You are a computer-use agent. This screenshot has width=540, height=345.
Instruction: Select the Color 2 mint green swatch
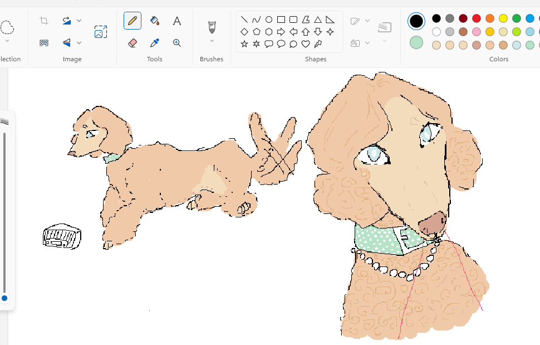pos(416,42)
